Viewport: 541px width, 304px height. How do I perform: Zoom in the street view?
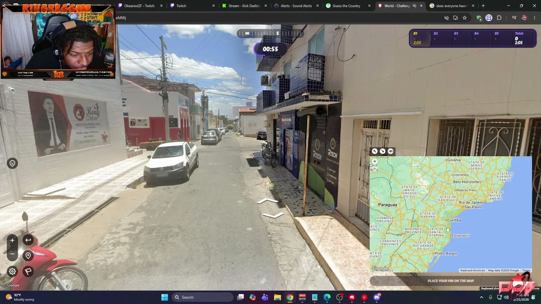click(12, 240)
